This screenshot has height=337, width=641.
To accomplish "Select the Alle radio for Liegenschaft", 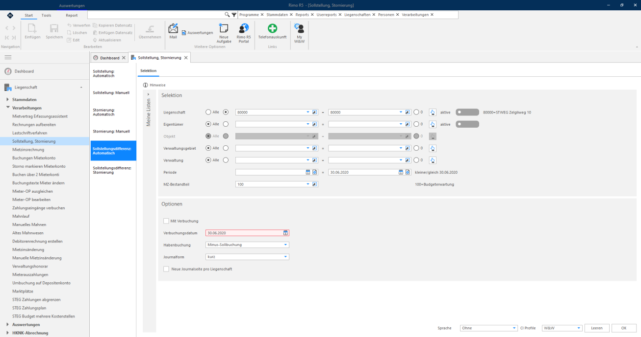I will point(208,112).
